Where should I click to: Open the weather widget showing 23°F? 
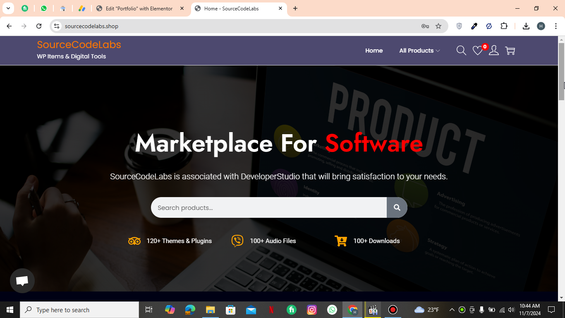(426, 310)
